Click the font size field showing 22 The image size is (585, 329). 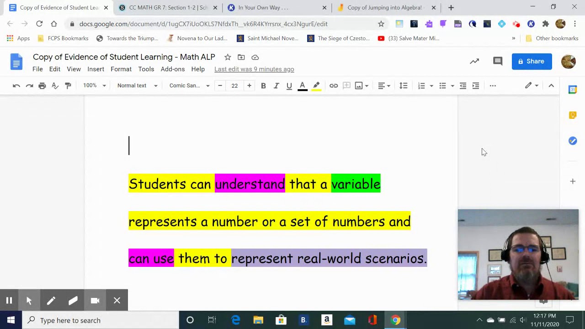[x=234, y=85]
